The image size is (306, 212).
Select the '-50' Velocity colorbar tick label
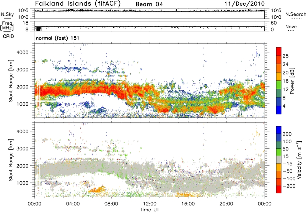pos(288,171)
